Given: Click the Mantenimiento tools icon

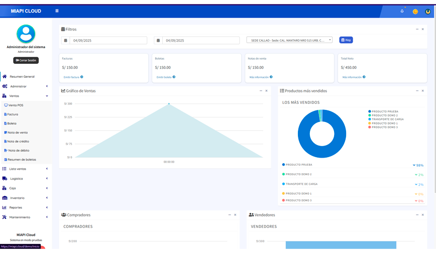Looking at the screenshot, I should tap(5, 217).
